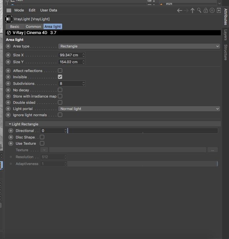Enable the Use Texture checkbox

click(42, 143)
